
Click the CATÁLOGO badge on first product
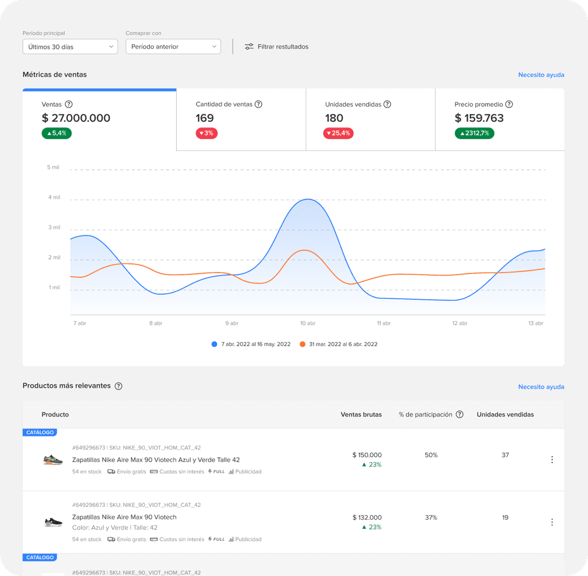tap(40, 432)
